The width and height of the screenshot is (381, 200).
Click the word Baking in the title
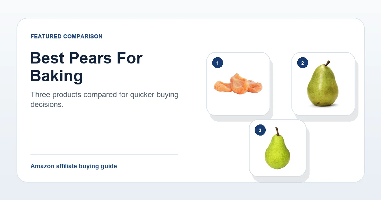(57, 76)
